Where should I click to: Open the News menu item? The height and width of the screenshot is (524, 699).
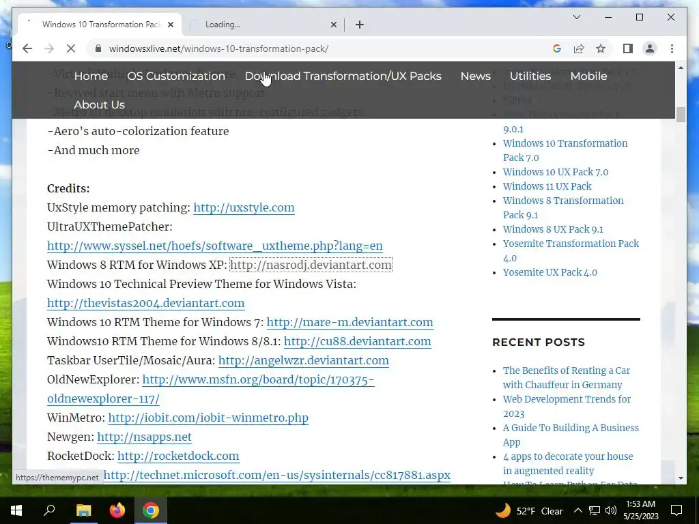475,76
